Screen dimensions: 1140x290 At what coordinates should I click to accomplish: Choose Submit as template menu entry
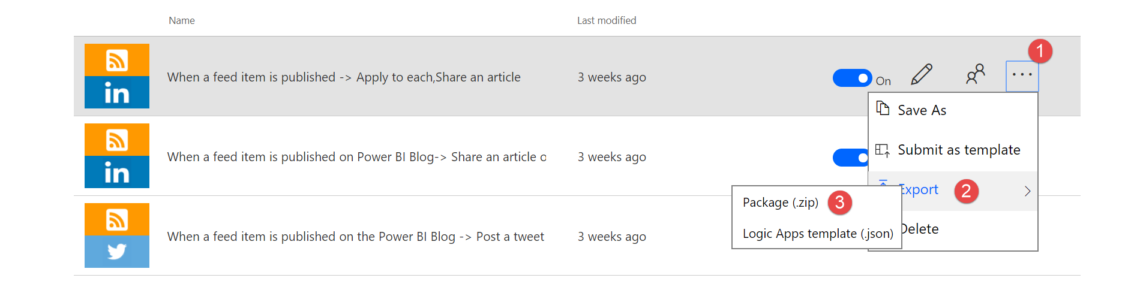(x=959, y=150)
